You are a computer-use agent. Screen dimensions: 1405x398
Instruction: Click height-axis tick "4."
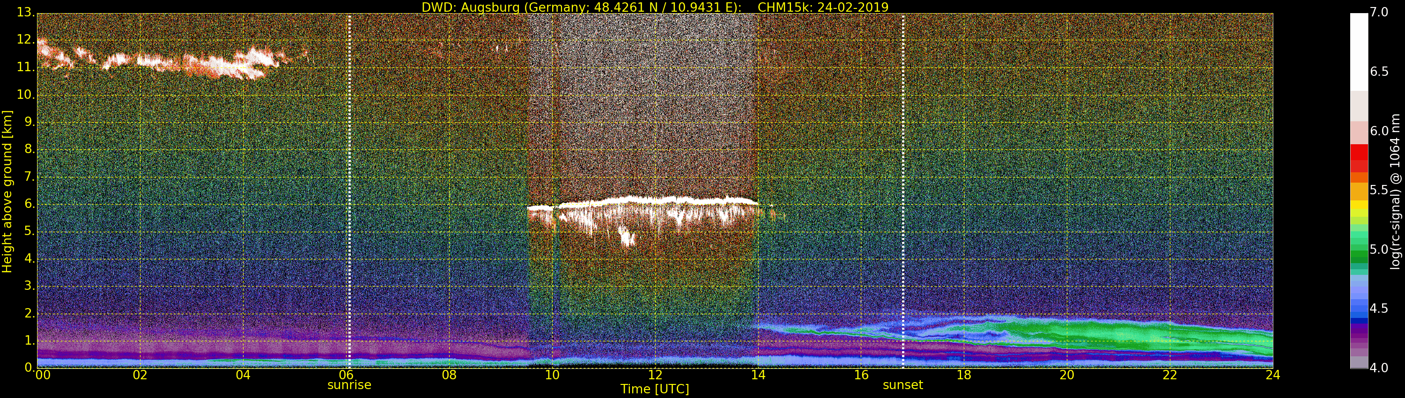30,258
